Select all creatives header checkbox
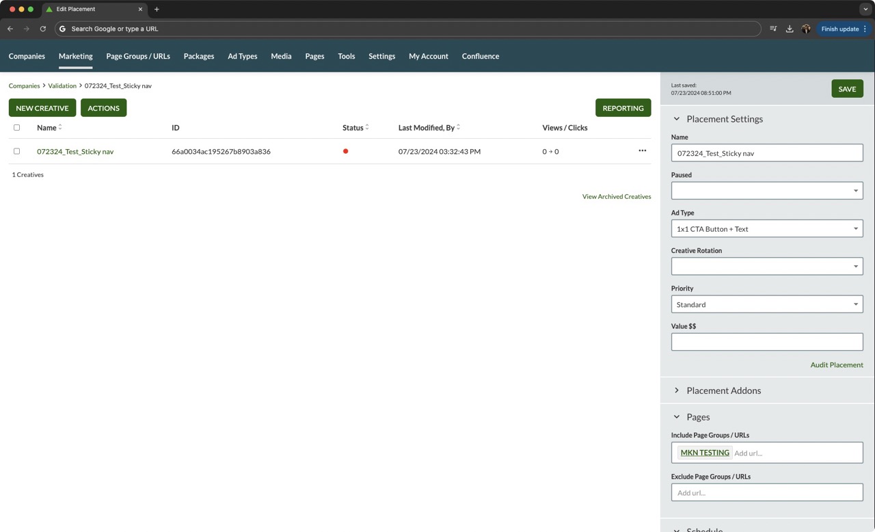This screenshot has height=532, width=875. (17, 127)
